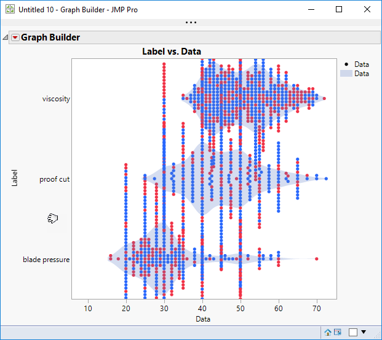
Task: Click the second 'Data' legend label
Action: pos(362,74)
